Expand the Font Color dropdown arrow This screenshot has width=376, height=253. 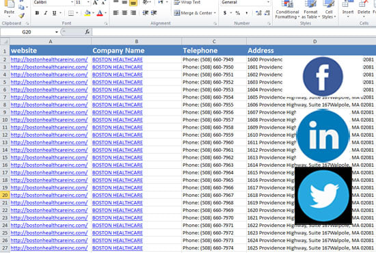pos(105,13)
